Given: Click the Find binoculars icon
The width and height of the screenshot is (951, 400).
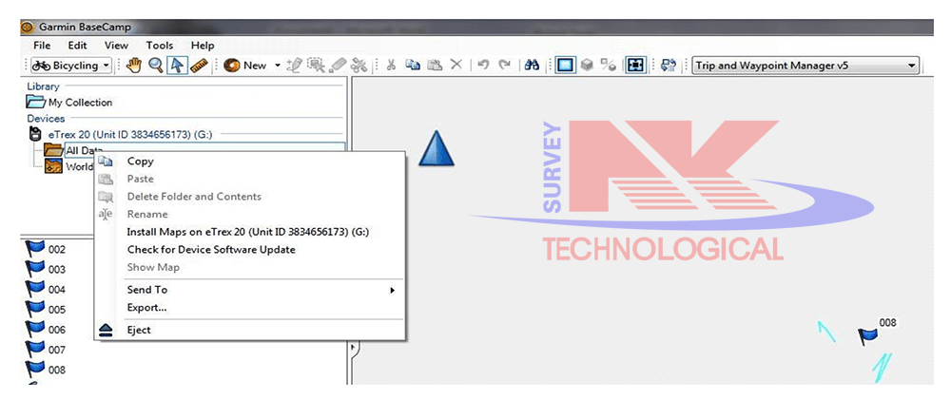Looking at the screenshot, I should pos(532,66).
